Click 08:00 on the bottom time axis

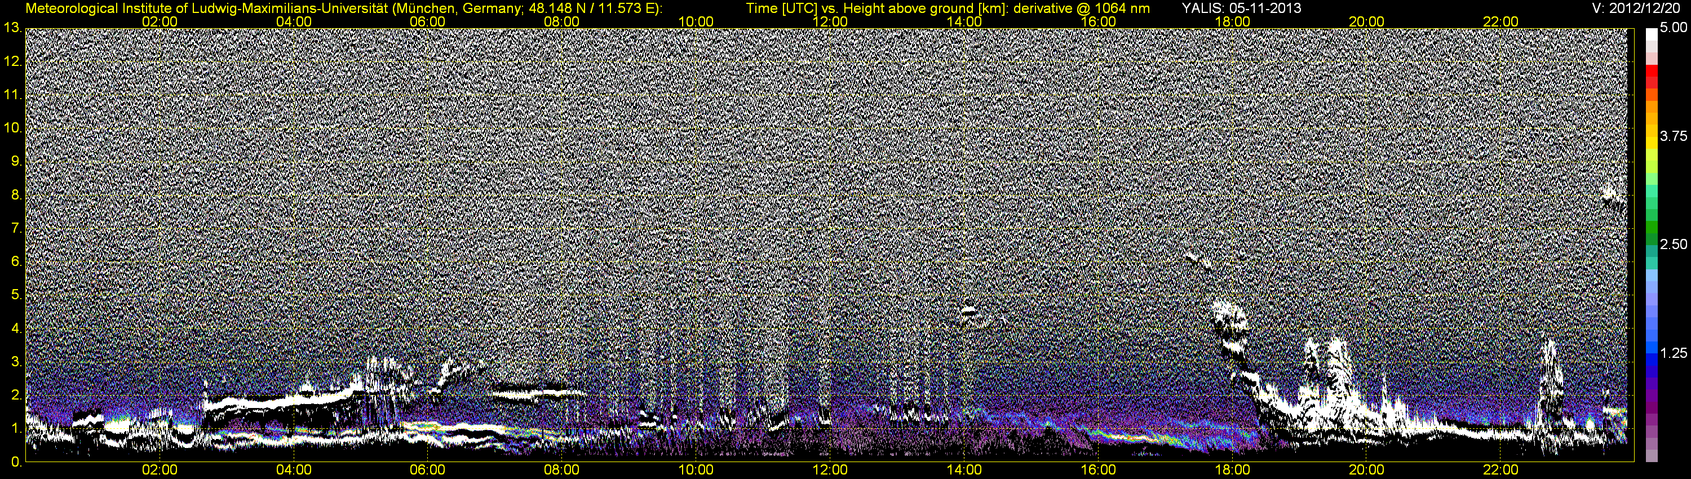[562, 470]
